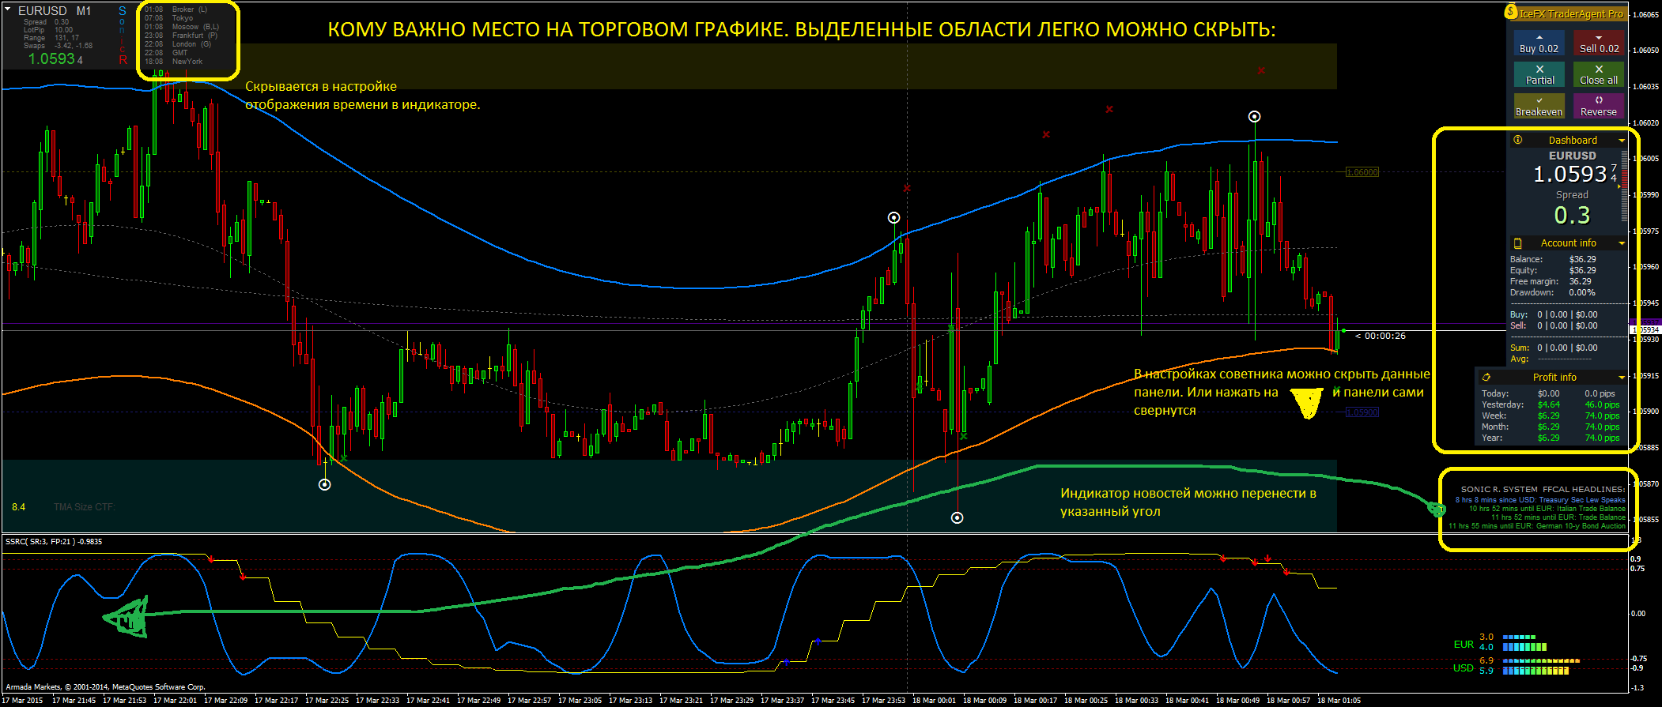Click the vertical SonicR logo
This screenshot has height=707, width=1662.
tap(123, 36)
